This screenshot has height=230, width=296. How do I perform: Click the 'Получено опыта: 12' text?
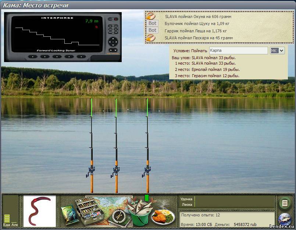click(200, 215)
